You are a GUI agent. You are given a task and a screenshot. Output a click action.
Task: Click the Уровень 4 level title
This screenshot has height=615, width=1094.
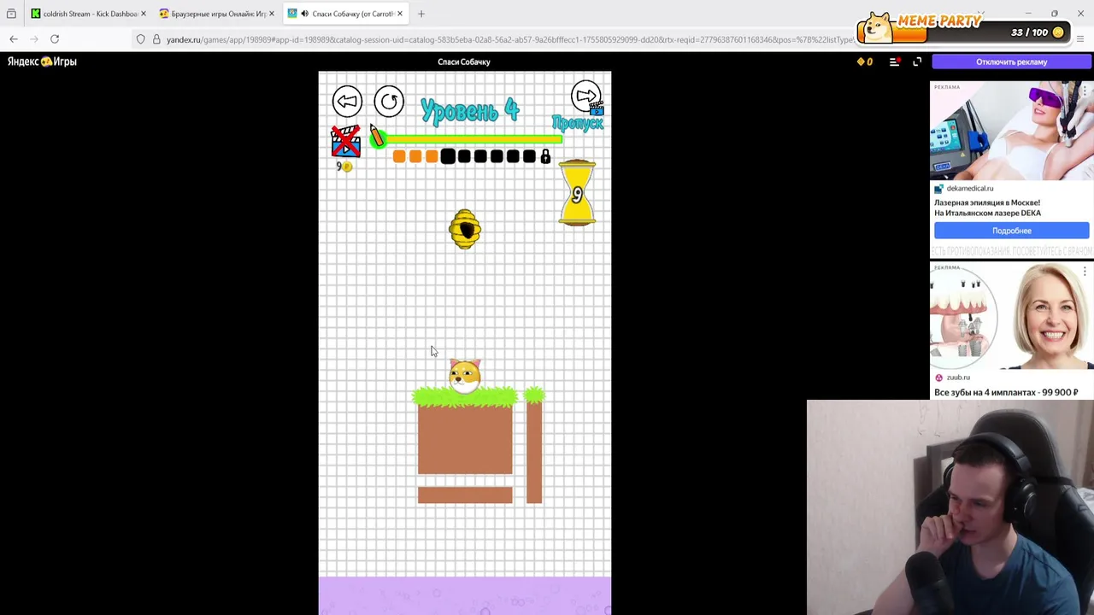469,110
